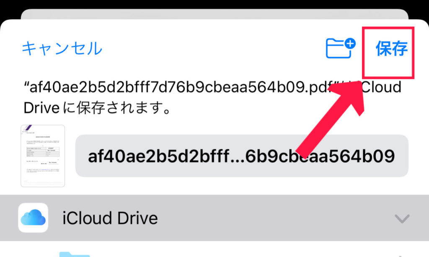Image resolution: width=429 pixels, height=257 pixels.
Task: Edit the af40ae2b5d2bfff file name field
Action: tap(242, 156)
